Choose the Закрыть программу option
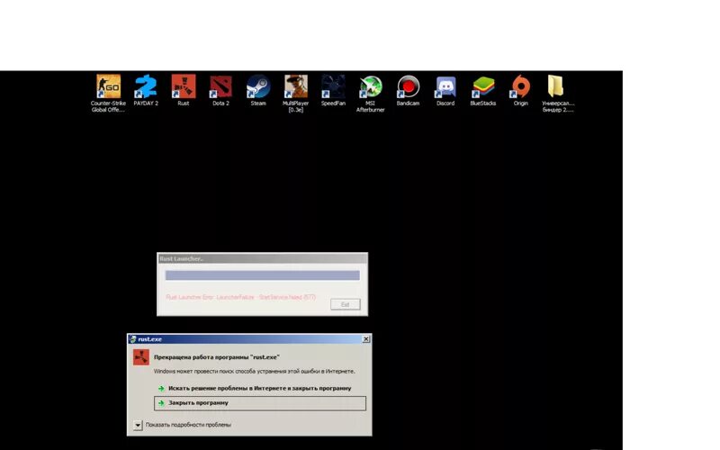The width and height of the screenshot is (720, 450). pyautogui.click(x=260, y=403)
